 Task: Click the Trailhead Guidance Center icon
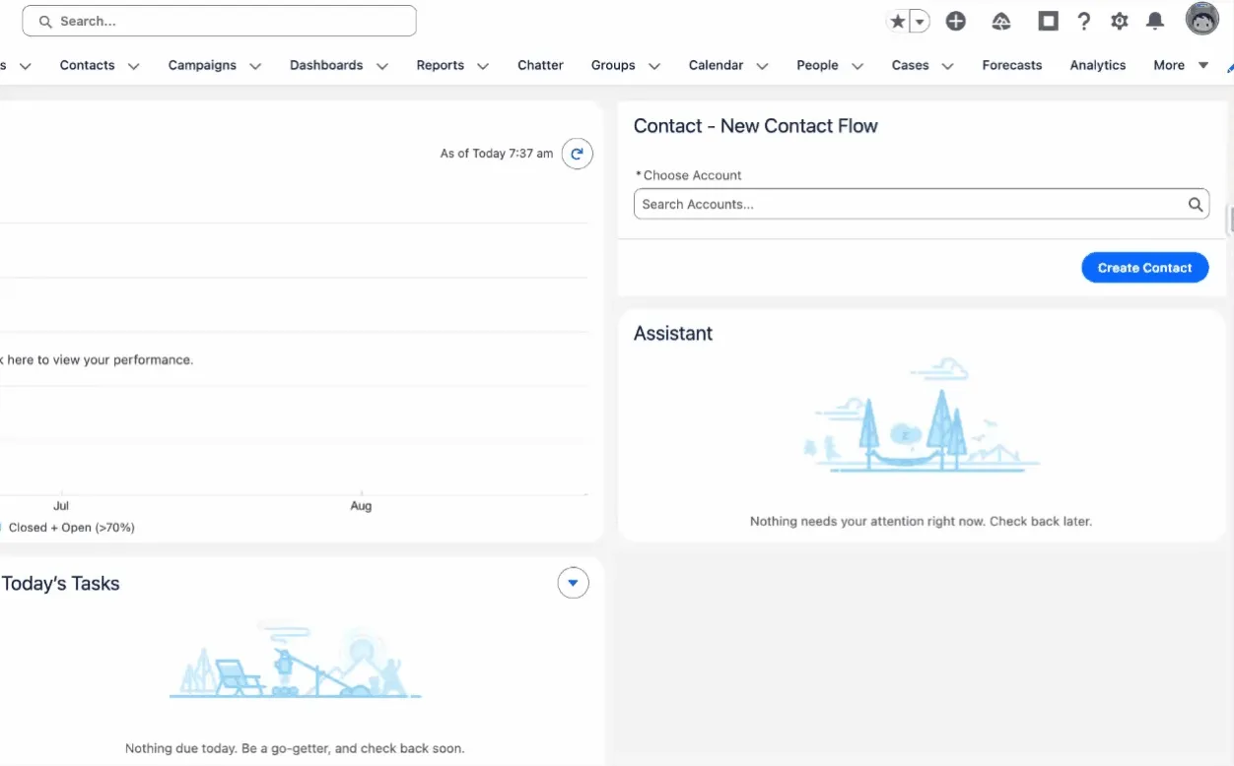[1001, 22]
